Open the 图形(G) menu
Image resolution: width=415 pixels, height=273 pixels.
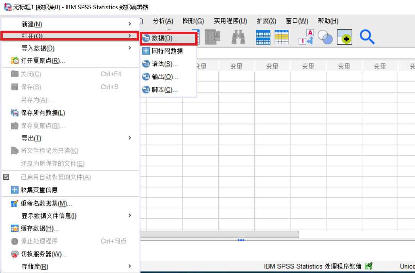pos(193,21)
